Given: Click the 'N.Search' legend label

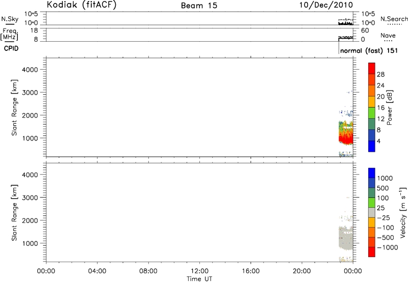Looking at the screenshot, I should point(394,19).
